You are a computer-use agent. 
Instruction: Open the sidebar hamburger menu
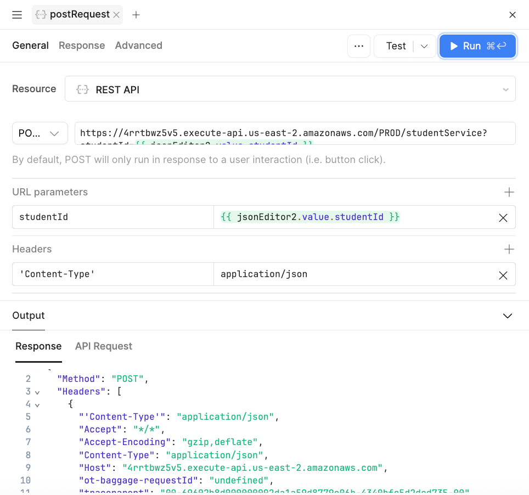(16, 15)
